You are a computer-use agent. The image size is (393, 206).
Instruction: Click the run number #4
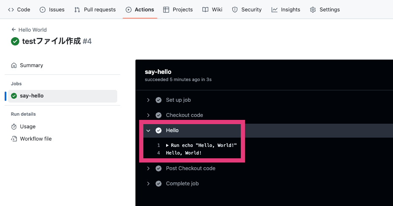[x=87, y=41]
